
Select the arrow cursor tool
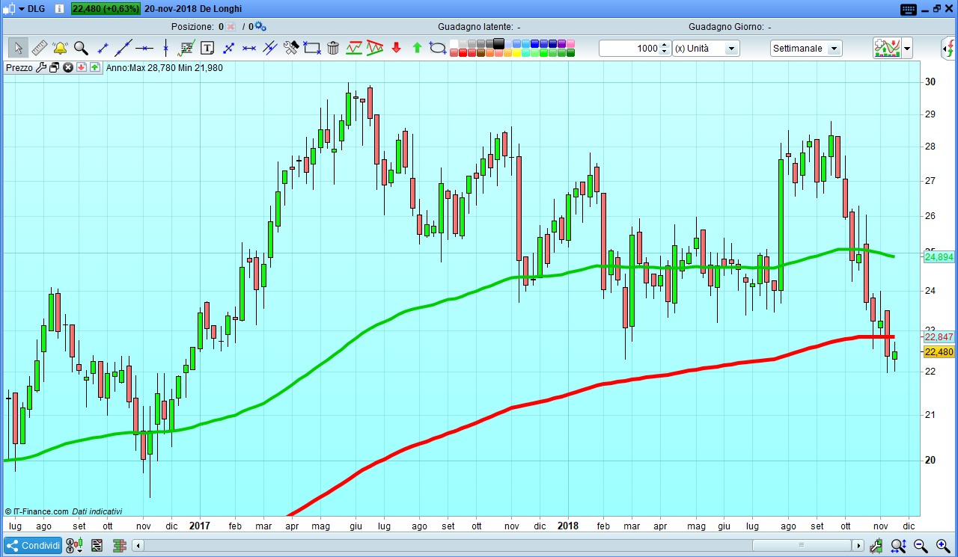[x=19, y=49]
